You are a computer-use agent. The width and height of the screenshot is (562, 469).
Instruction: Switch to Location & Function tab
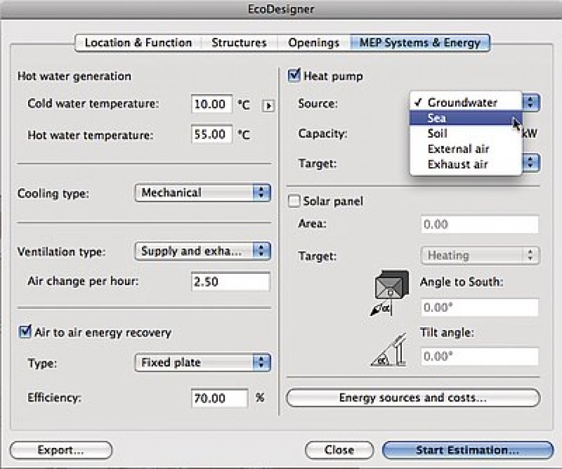[x=138, y=43]
